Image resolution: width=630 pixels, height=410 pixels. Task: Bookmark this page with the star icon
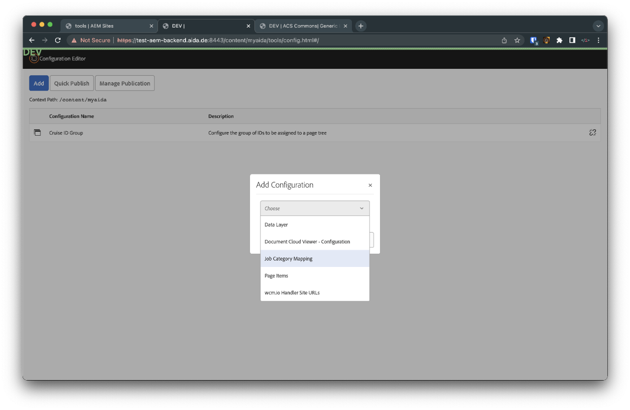[517, 40]
